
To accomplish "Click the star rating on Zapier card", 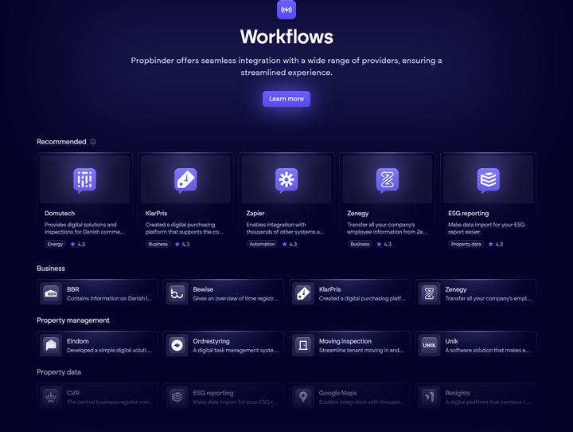I will pos(290,244).
